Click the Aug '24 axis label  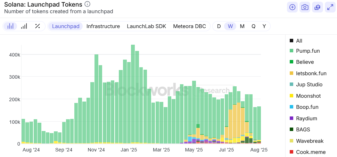[31, 150]
